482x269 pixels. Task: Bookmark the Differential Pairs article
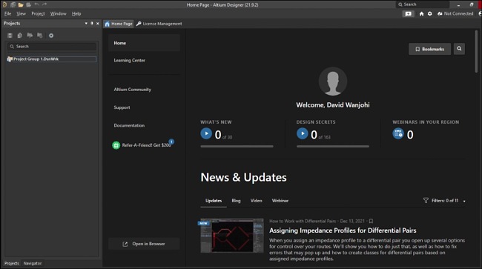click(371, 221)
